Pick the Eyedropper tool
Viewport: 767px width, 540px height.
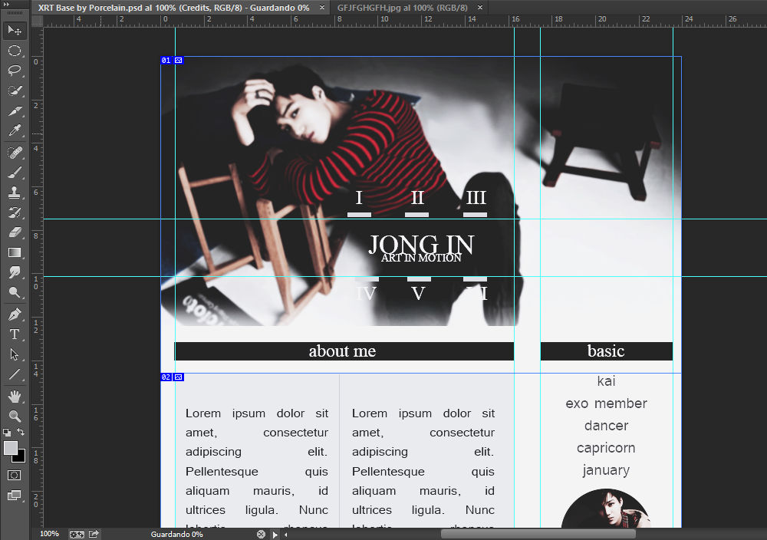14,131
